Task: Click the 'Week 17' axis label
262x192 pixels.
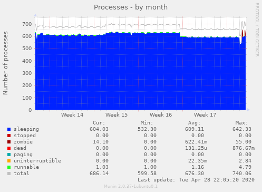Action: (205, 115)
